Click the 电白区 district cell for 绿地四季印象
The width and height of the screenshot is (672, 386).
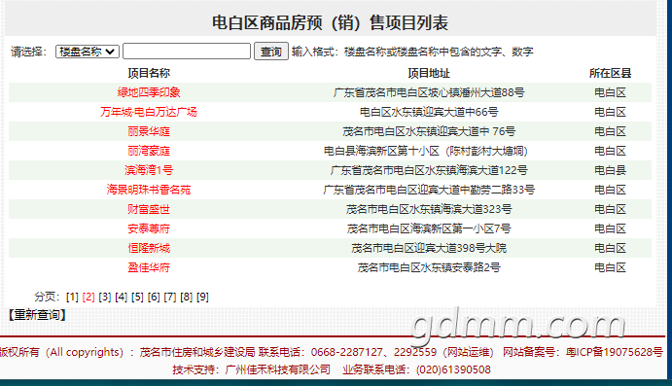[x=611, y=92]
